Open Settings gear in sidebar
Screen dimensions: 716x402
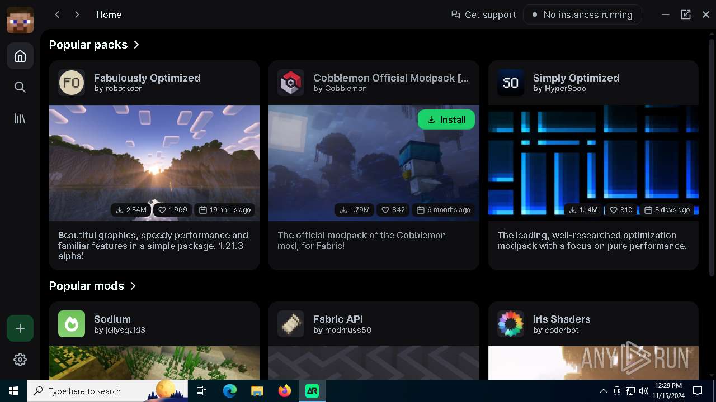point(20,360)
